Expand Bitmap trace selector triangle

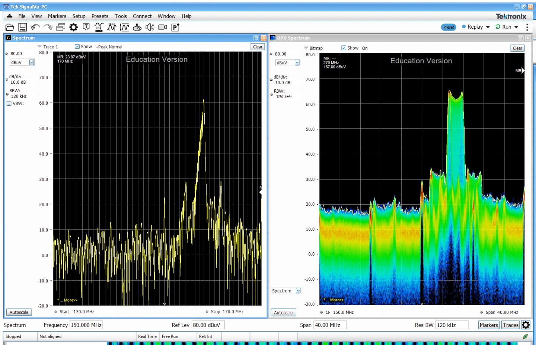[x=306, y=48]
